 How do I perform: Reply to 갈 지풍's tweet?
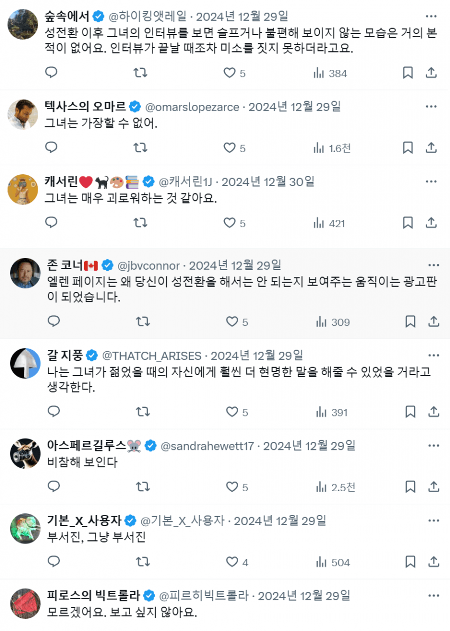tap(54, 412)
